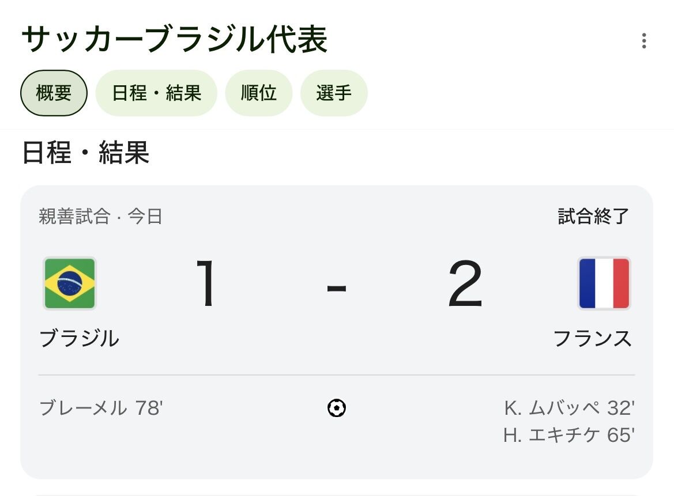
Task: Click the サッカーブラジル代表 title
Action: [175, 40]
